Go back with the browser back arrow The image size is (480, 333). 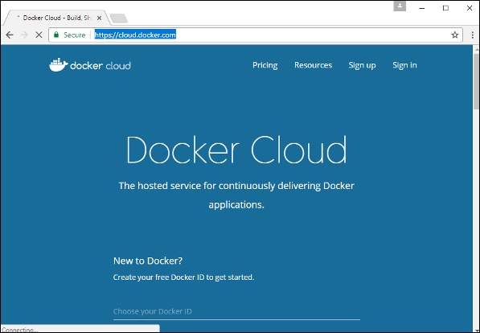(x=10, y=35)
